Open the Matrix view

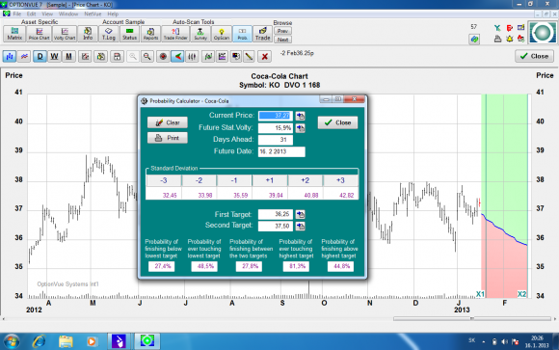click(x=14, y=34)
